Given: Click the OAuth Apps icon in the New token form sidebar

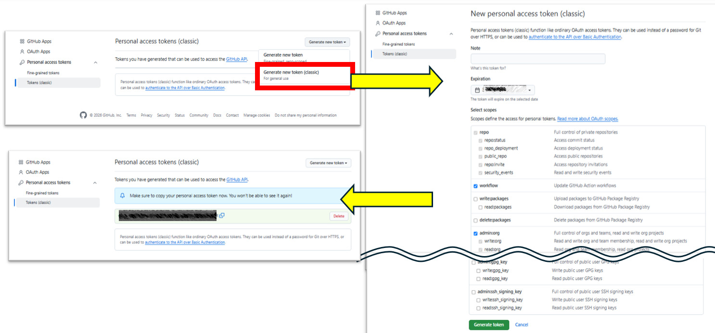Looking at the screenshot, I should click(378, 23).
